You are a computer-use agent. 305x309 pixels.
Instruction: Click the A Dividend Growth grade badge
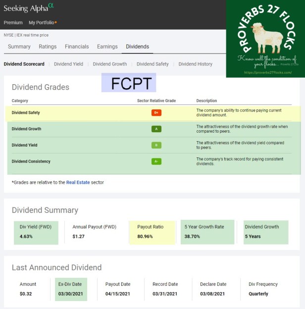[x=156, y=129]
